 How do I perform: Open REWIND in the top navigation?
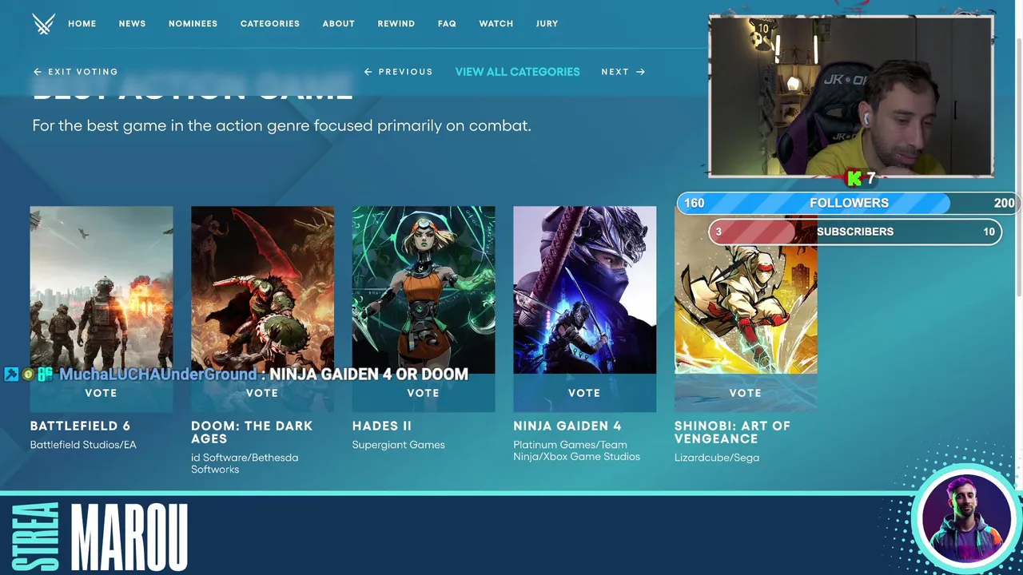[x=396, y=24]
